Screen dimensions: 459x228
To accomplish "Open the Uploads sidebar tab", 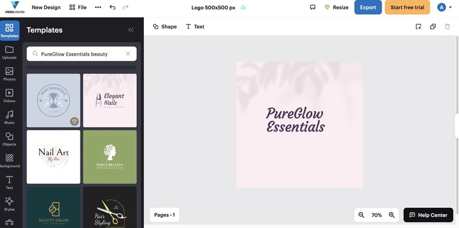I will 9,53.
